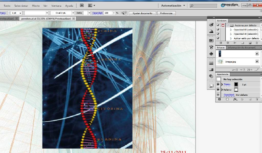Open the Stroke panel lines icon
262x153 pixels.
pos(211,63)
